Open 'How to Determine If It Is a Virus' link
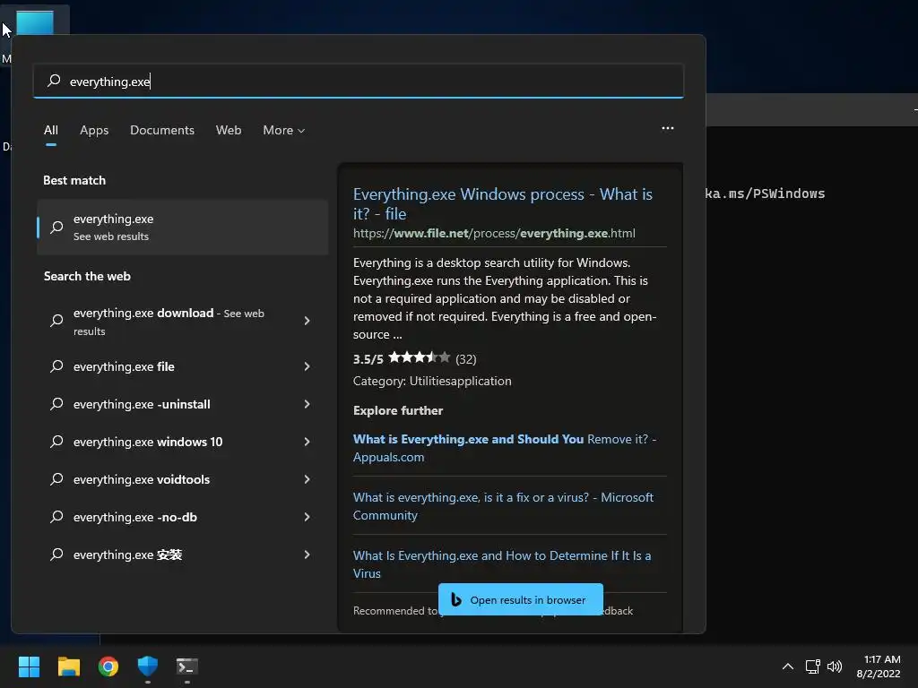The height and width of the screenshot is (688, 918). pos(502,564)
